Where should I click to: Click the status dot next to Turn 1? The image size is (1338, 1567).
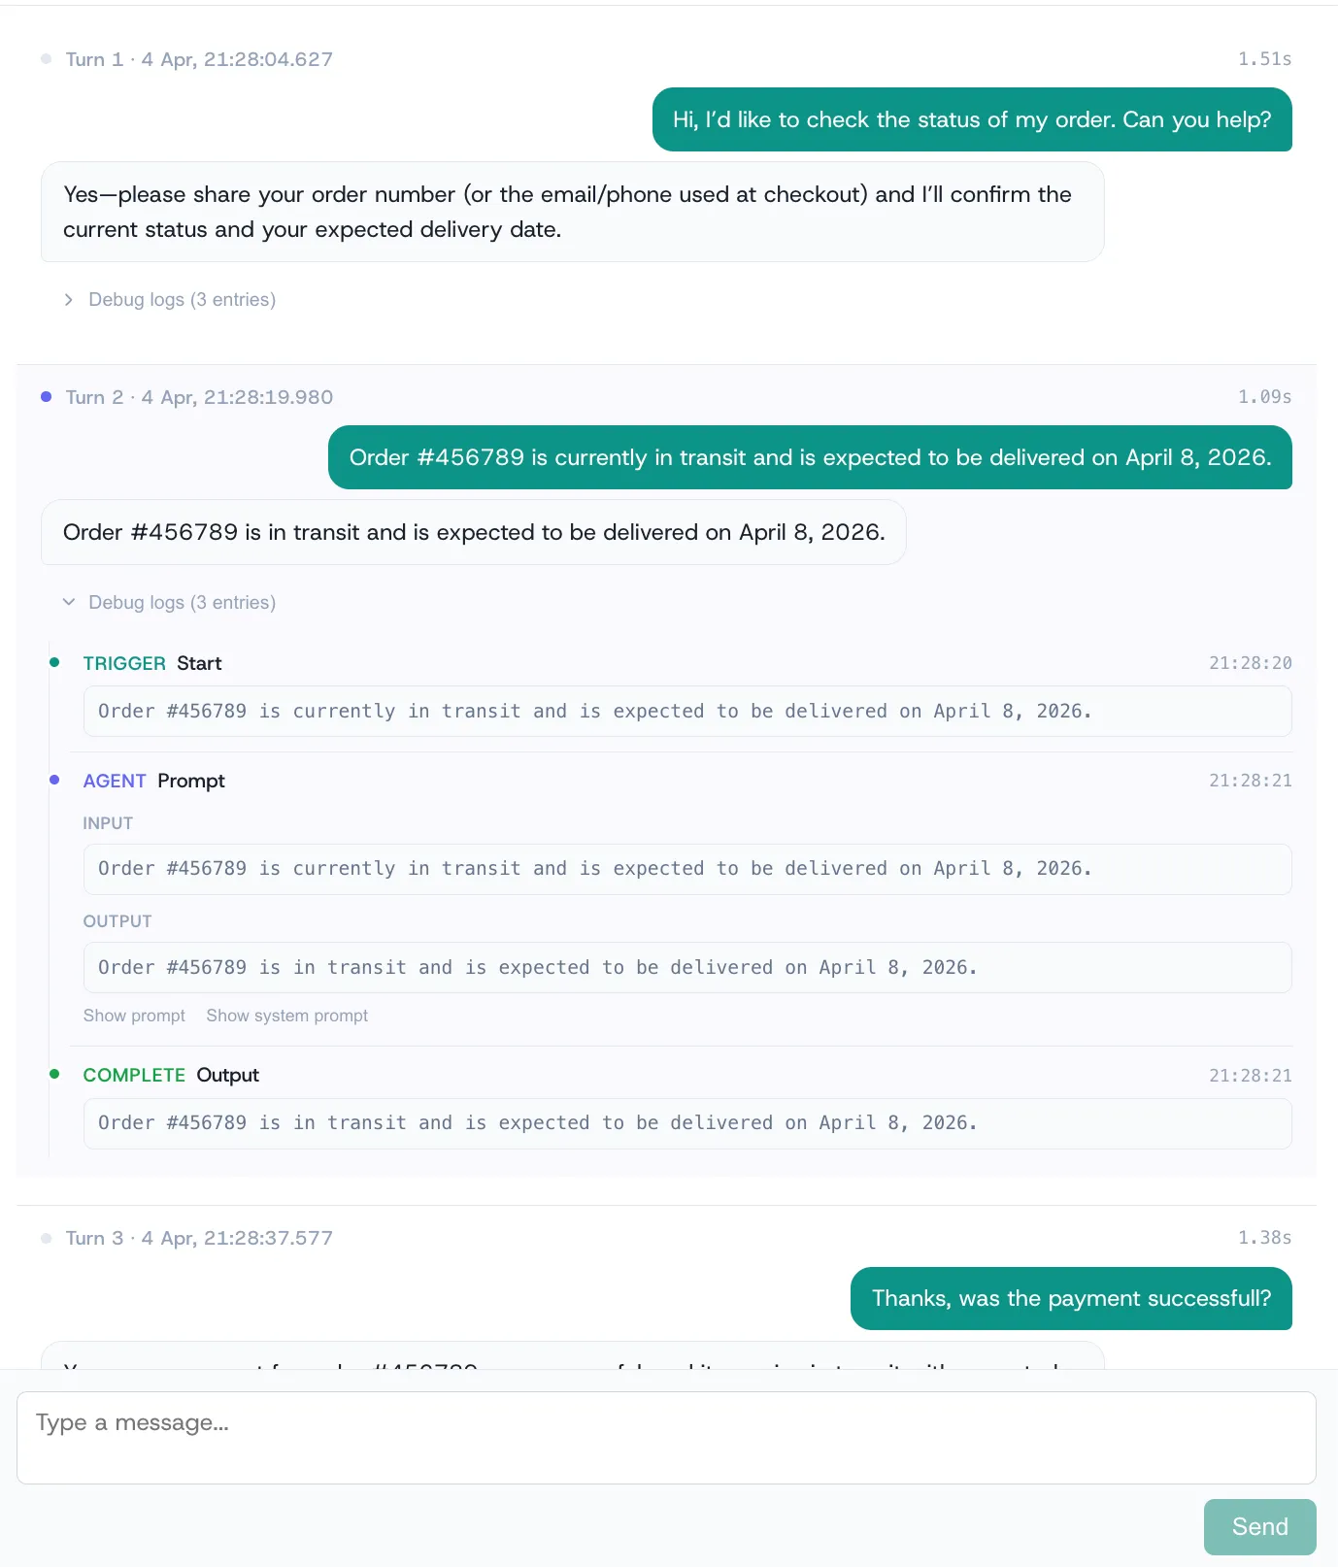[x=47, y=58]
